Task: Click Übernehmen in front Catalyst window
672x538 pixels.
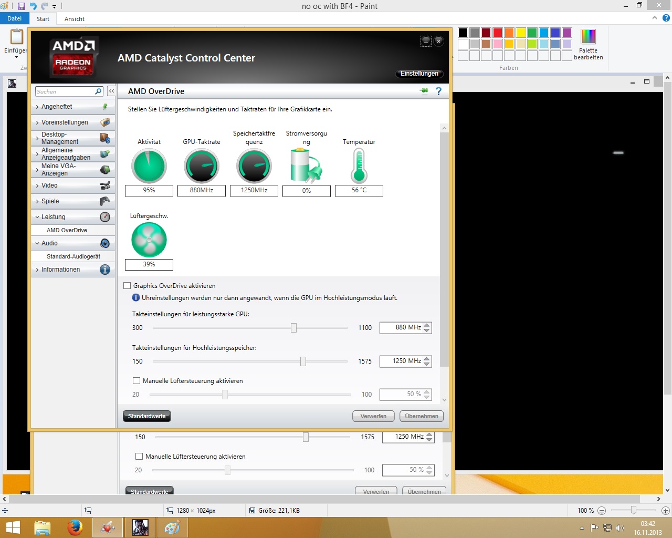Action: [422, 416]
